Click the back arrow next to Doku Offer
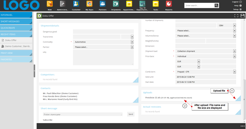246x129 pixels. 39,16
